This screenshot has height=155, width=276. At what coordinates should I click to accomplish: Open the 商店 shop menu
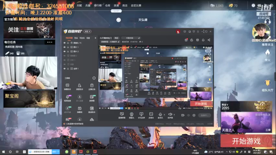(125, 6)
